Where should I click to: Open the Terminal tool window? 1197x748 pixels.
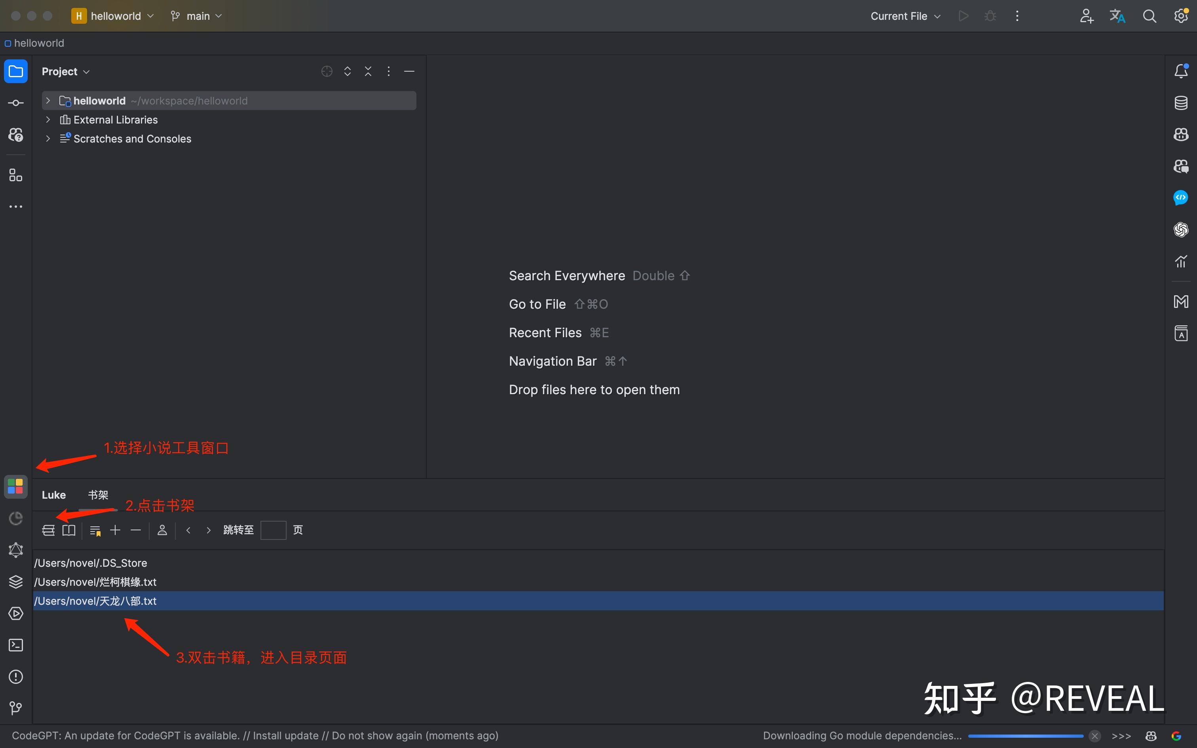click(x=15, y=645)
